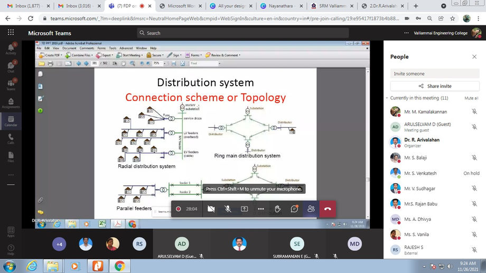Viewport: 486px width, 273px height.
Task: Switch to Microsoft Word browser tab
Action: click(x=181, y=6)
